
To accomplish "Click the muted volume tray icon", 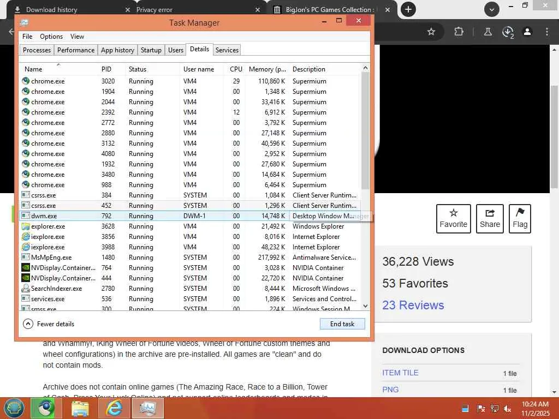I will (x=507, y=408).
